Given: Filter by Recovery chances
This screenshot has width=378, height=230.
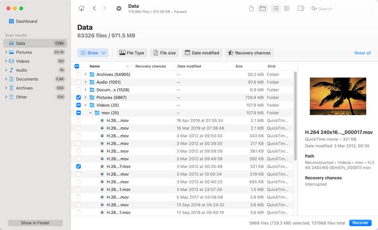Looking at the screenshot, I should tap(249, 53).
